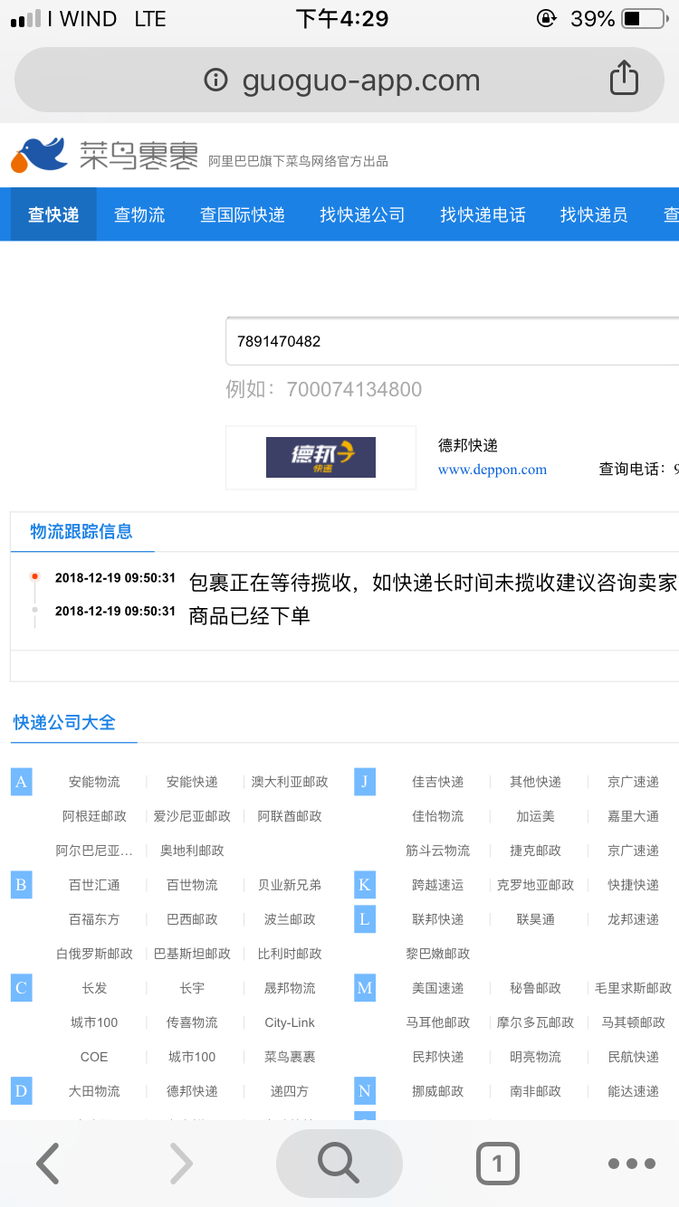
Task: Open the 找快递公司 tab
Action: (362, 214)
